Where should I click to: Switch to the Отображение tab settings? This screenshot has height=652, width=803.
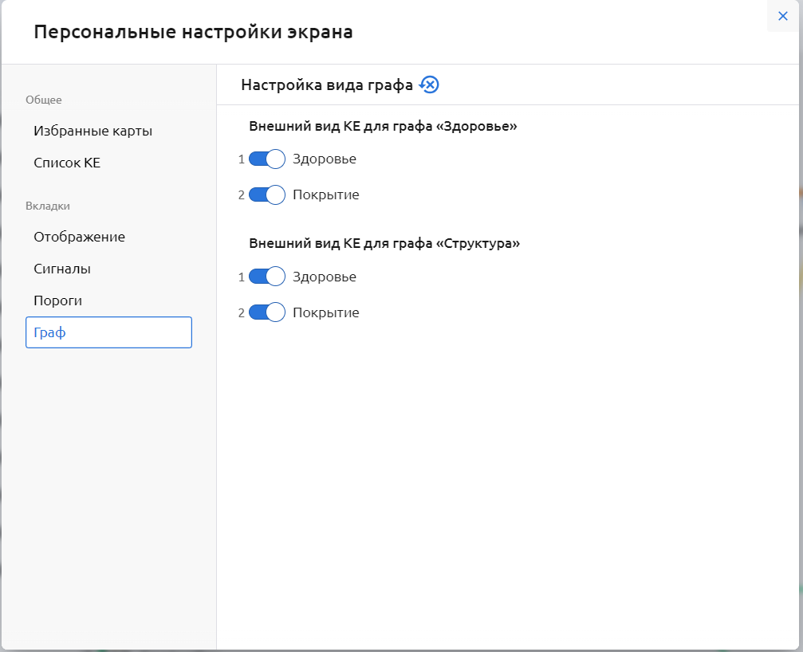click(79, 237)
